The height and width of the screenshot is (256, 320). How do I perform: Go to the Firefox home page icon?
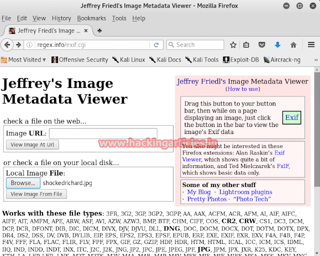(293, 44)
